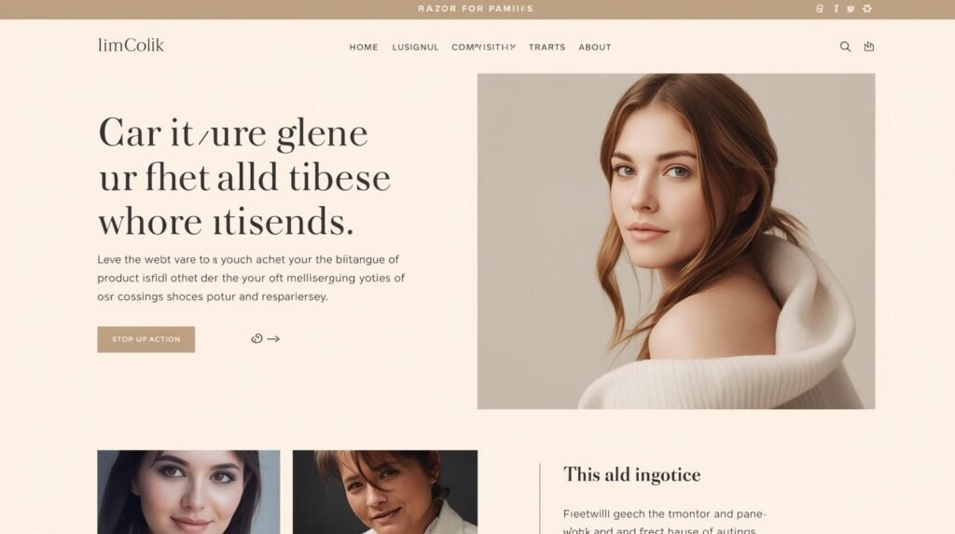The width and height of the screenshot is (955, 534).
Task: Click the STOP UP ACTION button
Action: 146,339
